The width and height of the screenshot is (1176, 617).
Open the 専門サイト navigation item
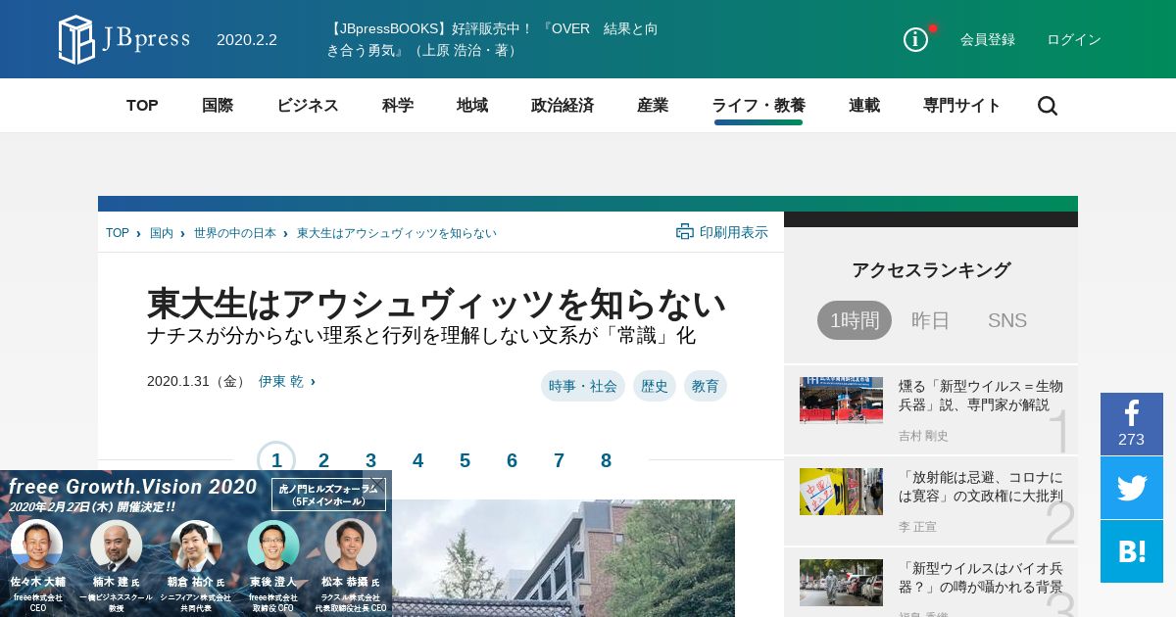tap(962, 106)
